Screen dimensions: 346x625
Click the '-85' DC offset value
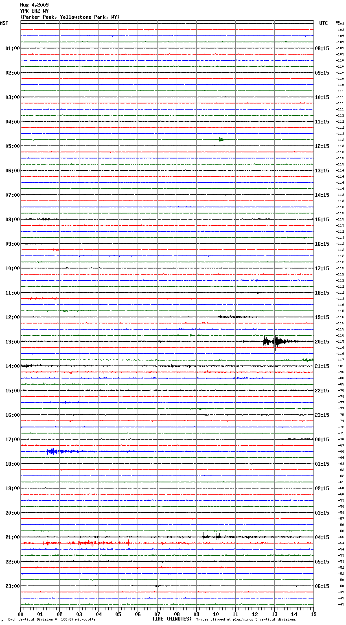[x=341, y=384]
